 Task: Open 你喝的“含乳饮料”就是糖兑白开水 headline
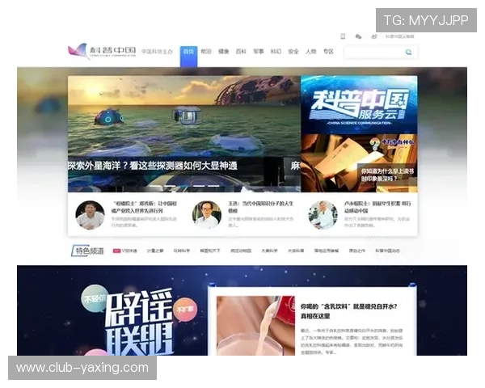[349, 311]
